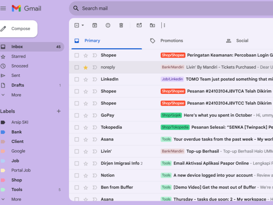The width and height of the screenshot is (273, 205).
Task: Mark the Notion email as important
Action: (x=95, y=175)
